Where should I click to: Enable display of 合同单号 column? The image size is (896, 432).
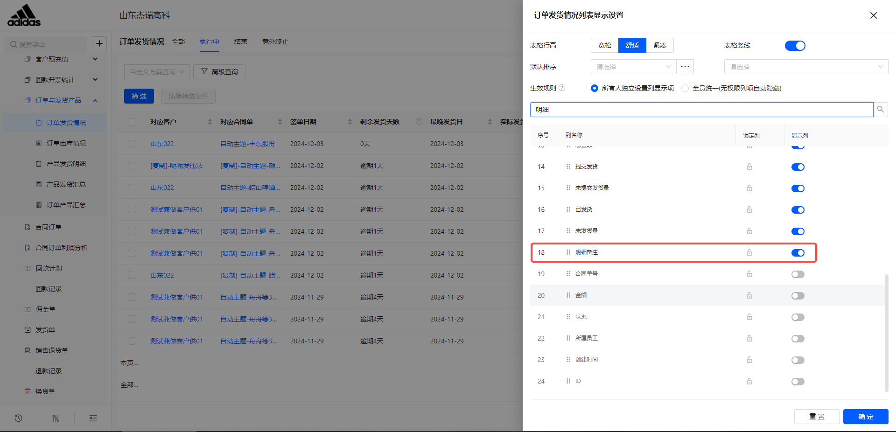[798, 274]
